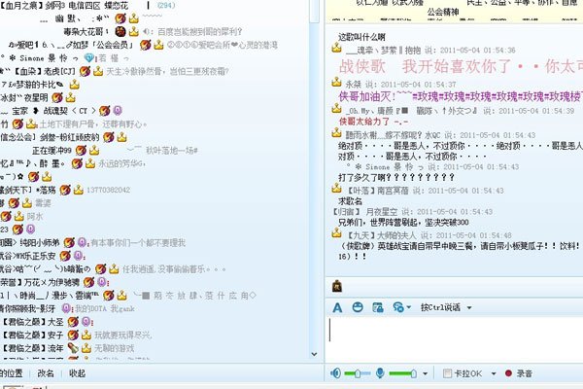Select channel 【血月之癫】剑网3 电信四区 蝶恋花
583x389 pixels.
(64, 5)
